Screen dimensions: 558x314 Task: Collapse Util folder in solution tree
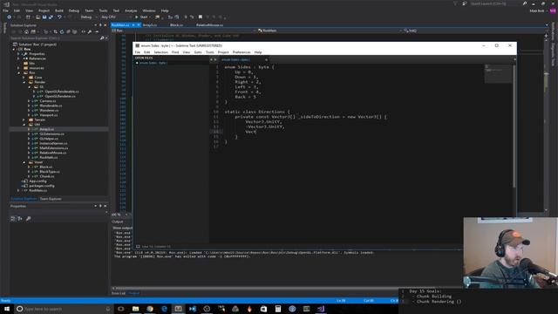pos(24,125)
